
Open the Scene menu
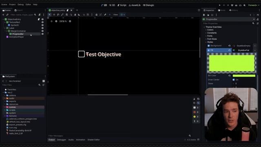pos(4,4)
